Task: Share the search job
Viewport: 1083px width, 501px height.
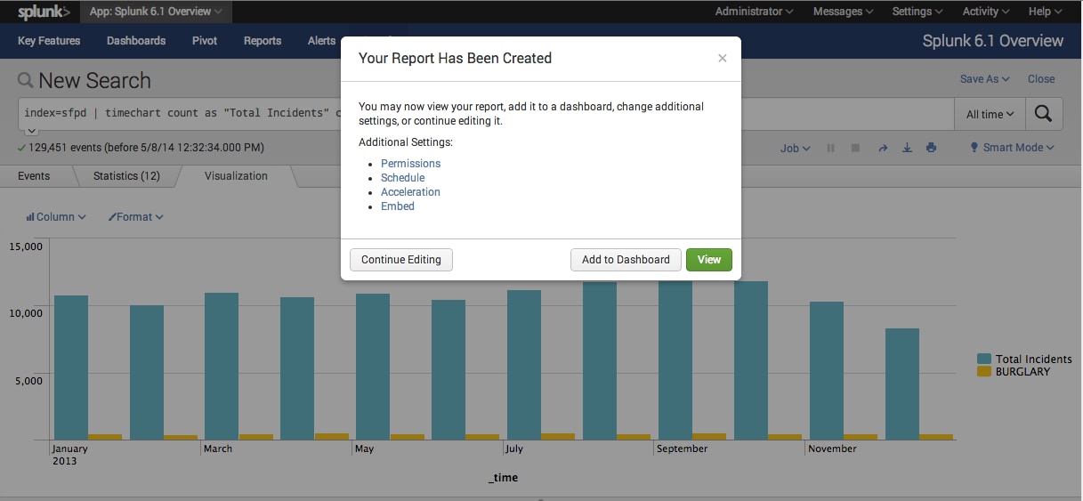Action: pos(883,148)
